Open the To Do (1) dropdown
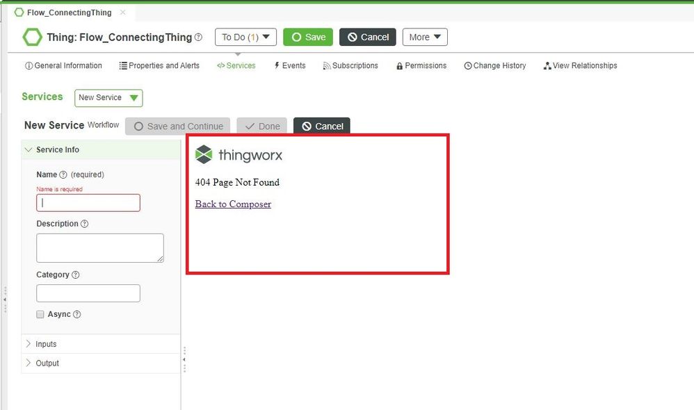The width and height of the screenshot is (694, 410). [x=245, y=37]
